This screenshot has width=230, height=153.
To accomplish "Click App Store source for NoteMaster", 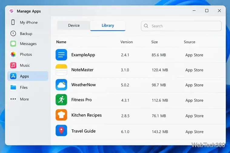I will click(194, 70).
